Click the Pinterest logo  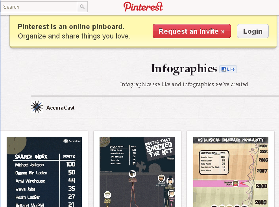143,7
